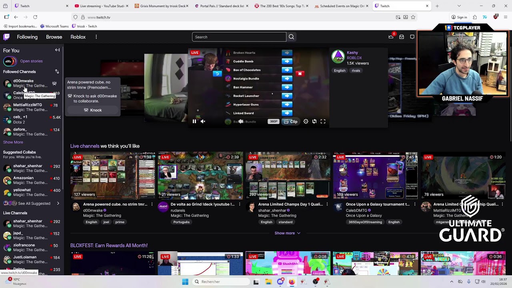
Task: Click the browser Sign in button
Action: [x=459, y=17]
